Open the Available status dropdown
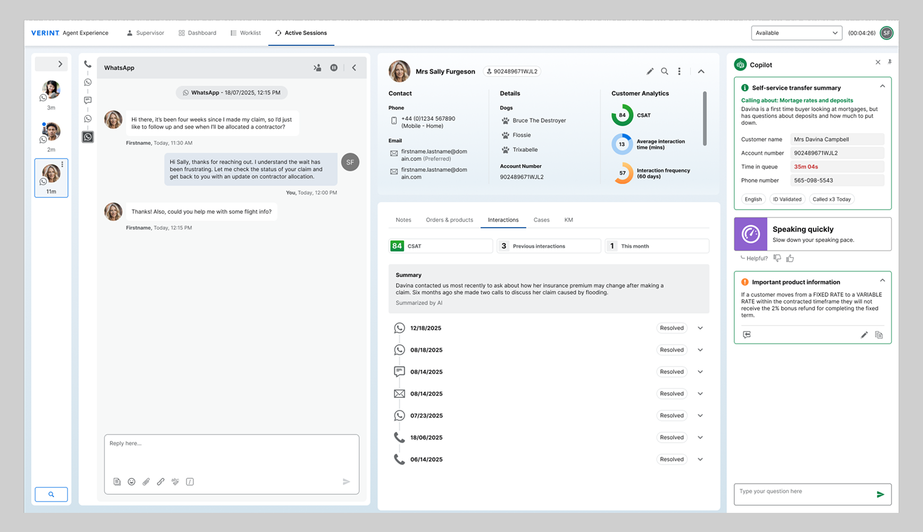This screenshot has width=923, height=532. [x=796, y=33]
